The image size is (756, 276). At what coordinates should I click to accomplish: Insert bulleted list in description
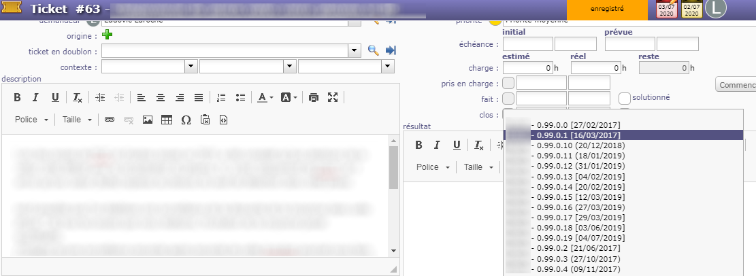240,97
